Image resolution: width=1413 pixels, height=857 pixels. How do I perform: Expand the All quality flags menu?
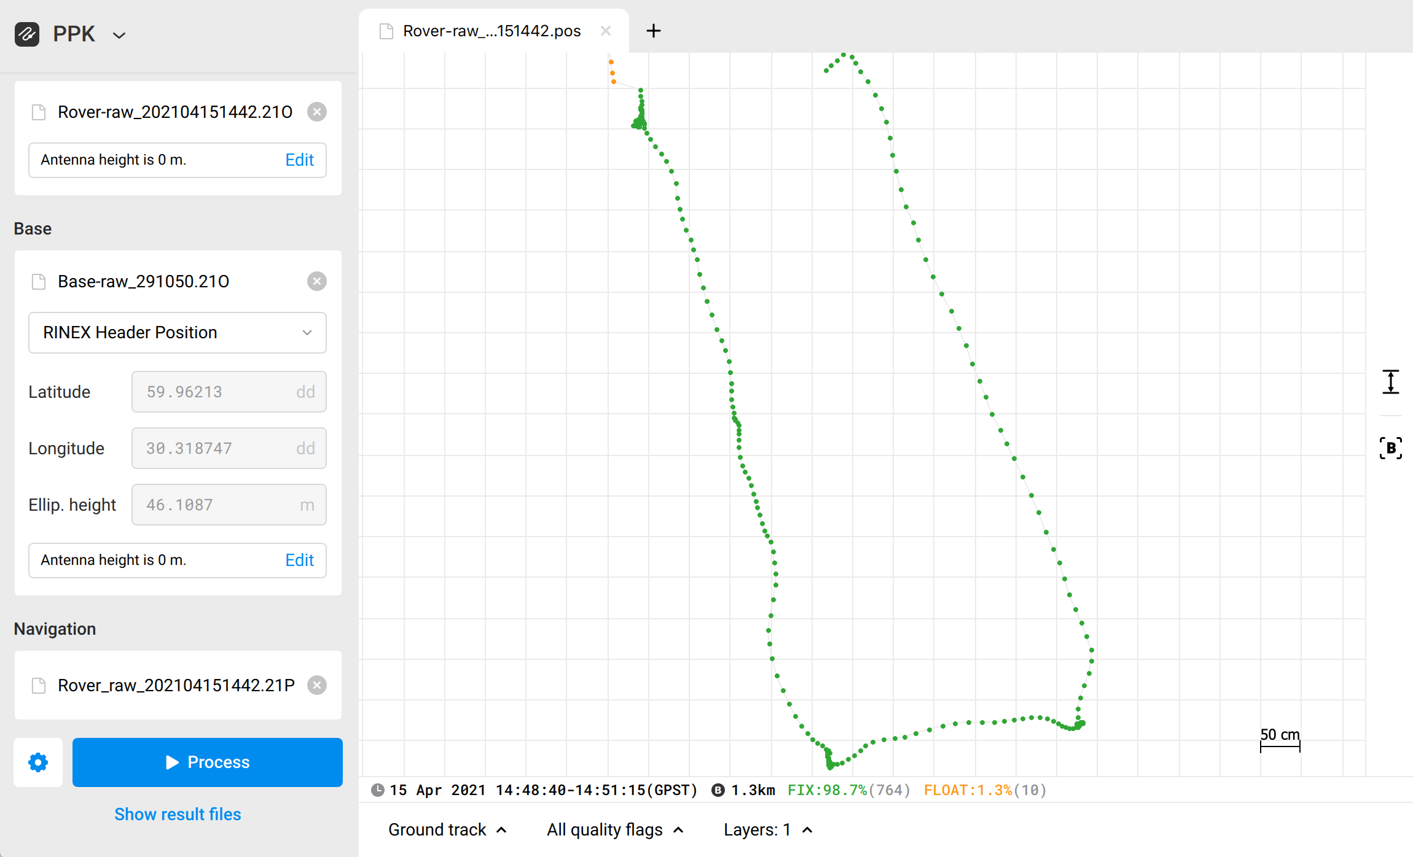tap(616, 830)
